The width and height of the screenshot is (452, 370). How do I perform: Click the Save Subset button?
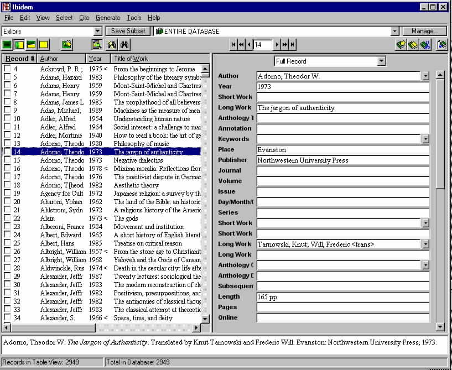[x=128, y=31]
